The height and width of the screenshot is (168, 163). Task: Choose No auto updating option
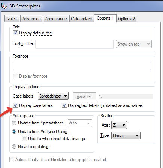click(x=14, y=147)
